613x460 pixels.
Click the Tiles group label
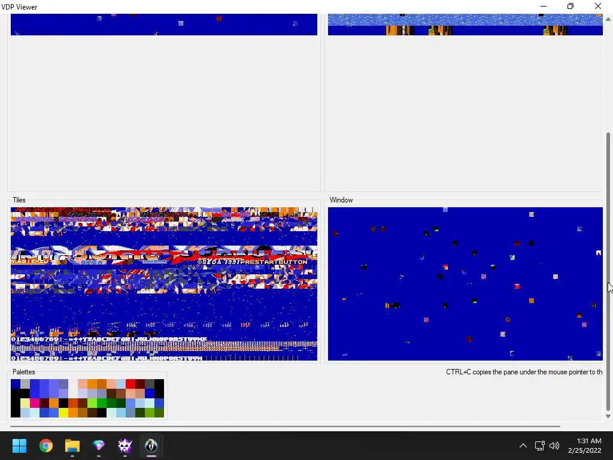(19, 200)
